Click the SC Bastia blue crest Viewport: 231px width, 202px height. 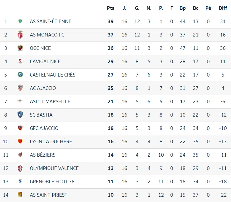point(20,115)
